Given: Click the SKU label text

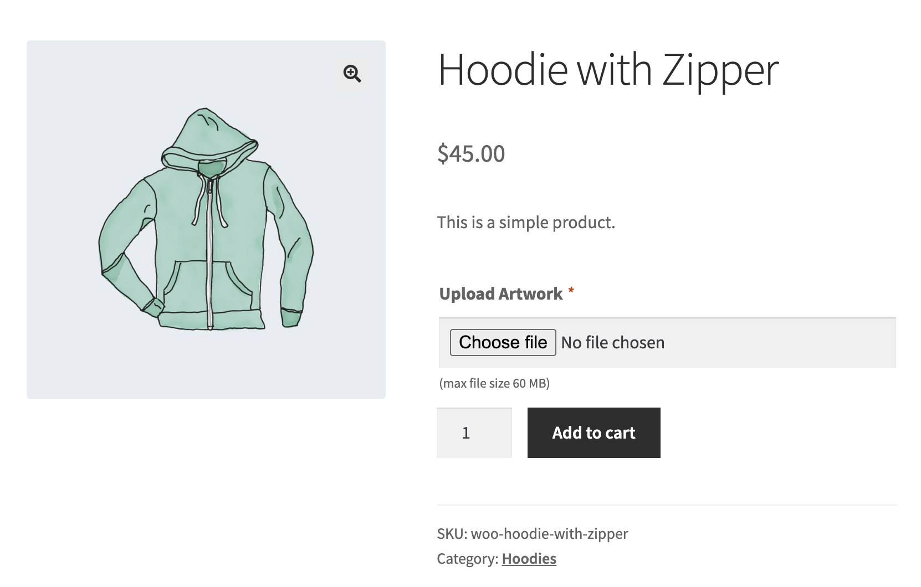Looking at the screenshot, I should (x=452, y=533).
